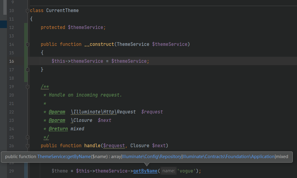Image resolution: width=297 pixels, height=178 pixels.
Task: Click 'mixed' return type in docblock
Action: (77, 129)
